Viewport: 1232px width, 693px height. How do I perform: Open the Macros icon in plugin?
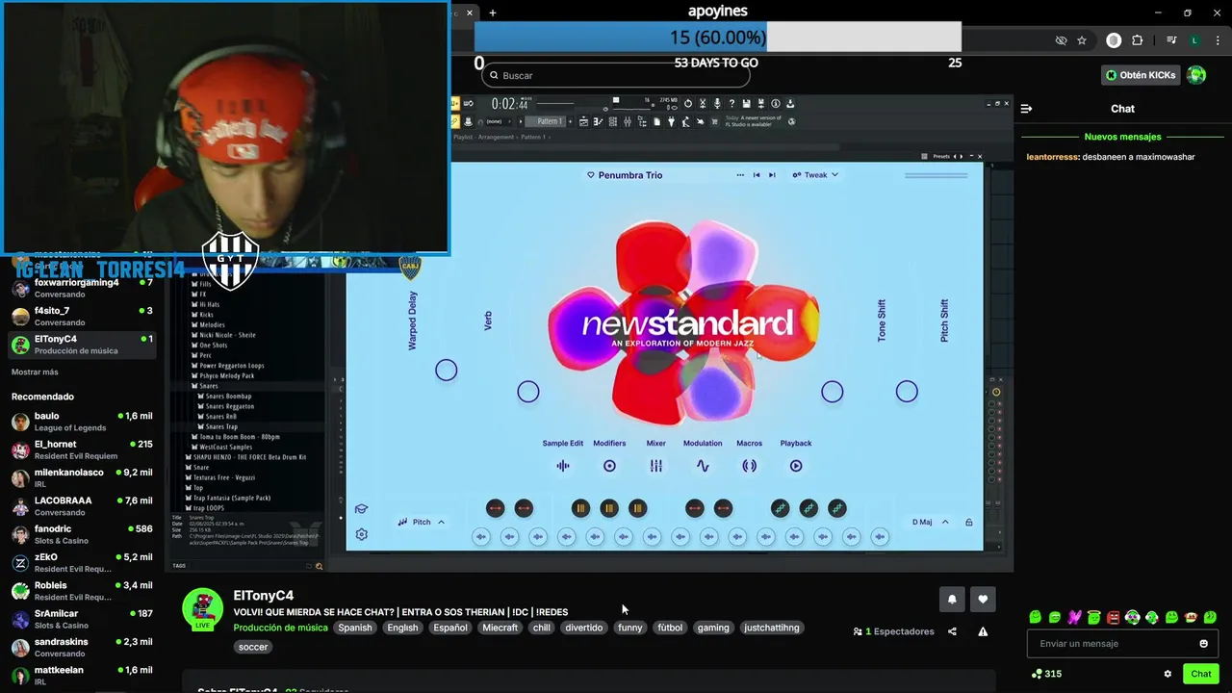click(x=749, y=466)
